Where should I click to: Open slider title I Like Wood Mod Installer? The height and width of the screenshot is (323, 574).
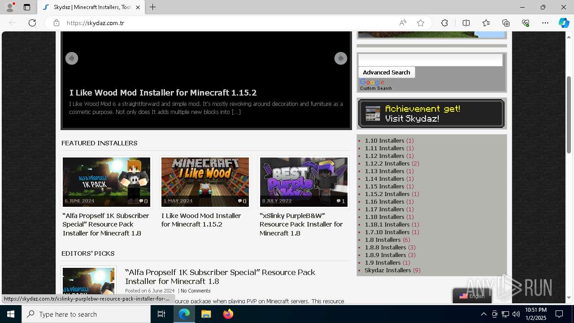click(x=163, y=93)
